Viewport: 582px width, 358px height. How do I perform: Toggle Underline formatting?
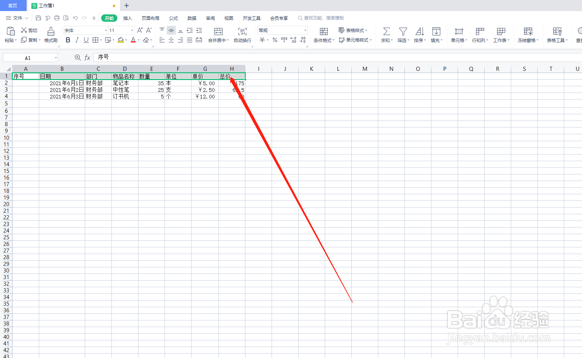coord(86,40)
